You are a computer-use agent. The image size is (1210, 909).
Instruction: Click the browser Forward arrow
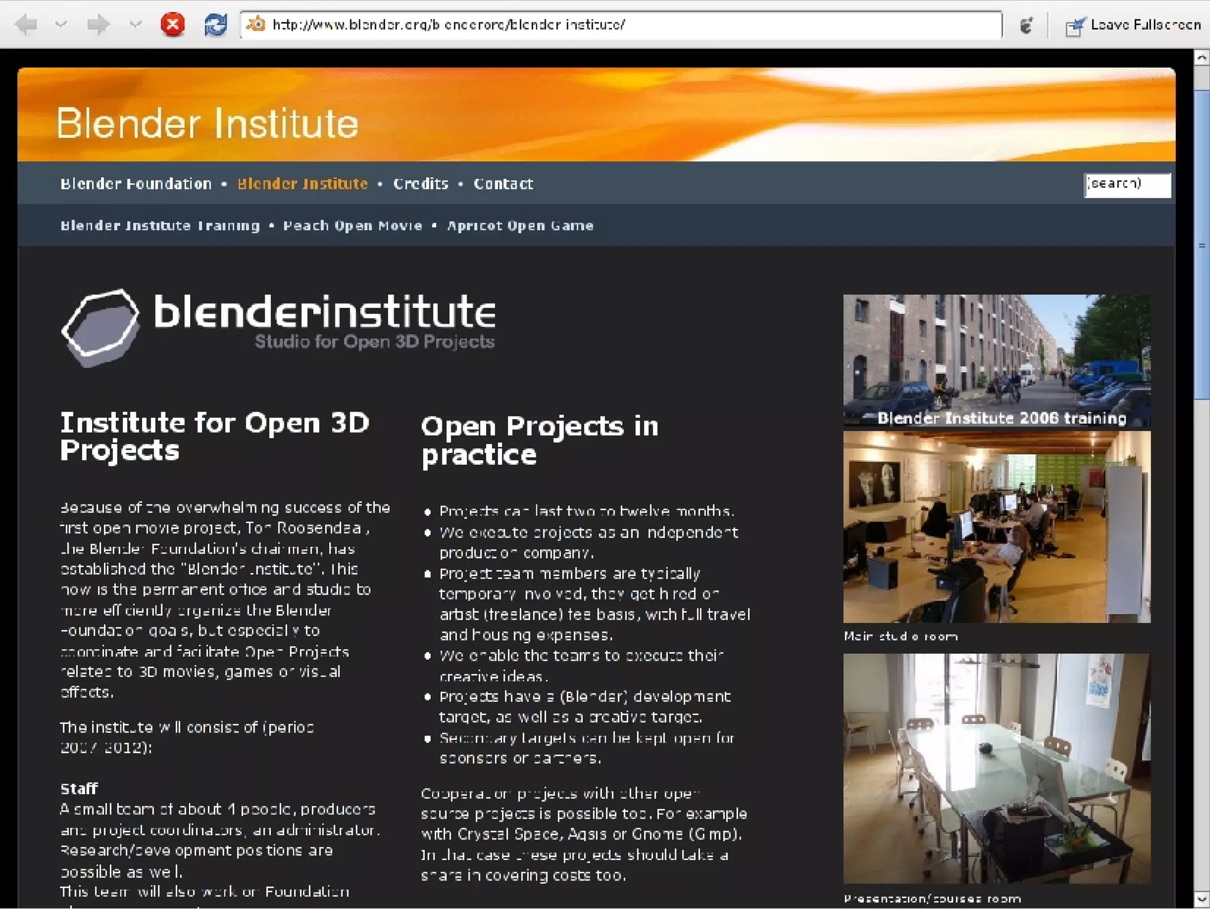(x=98, y=25)
